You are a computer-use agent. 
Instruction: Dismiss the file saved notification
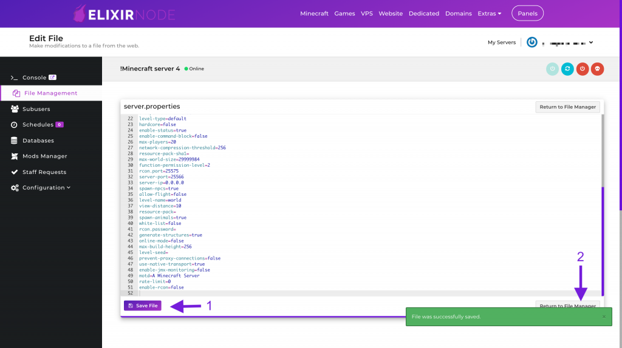(x=604, y=316)
